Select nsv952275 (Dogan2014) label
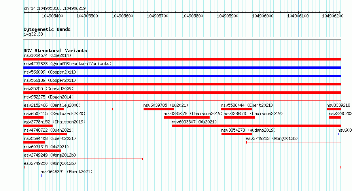This screenshot has height=191, width=352. click(x=49, y=97)
